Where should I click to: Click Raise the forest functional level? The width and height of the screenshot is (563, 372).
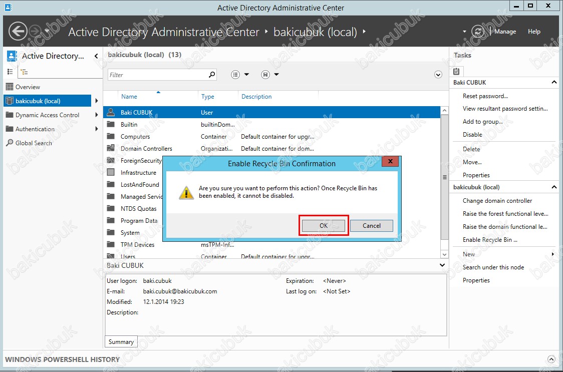pos(505,214)
